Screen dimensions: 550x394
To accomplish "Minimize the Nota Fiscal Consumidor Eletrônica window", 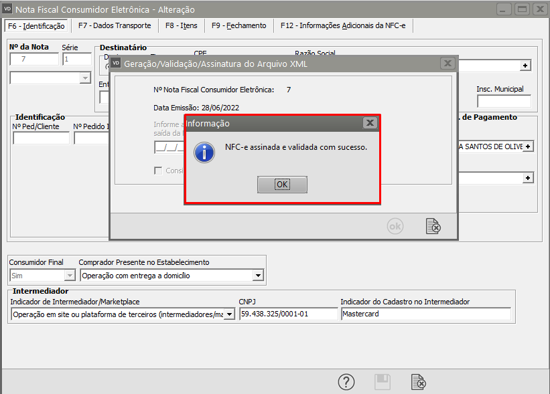I will click(503, 9).
